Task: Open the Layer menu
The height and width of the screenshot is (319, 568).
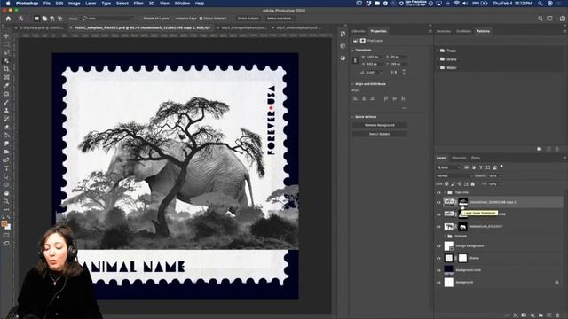Action: coord(91,4)
